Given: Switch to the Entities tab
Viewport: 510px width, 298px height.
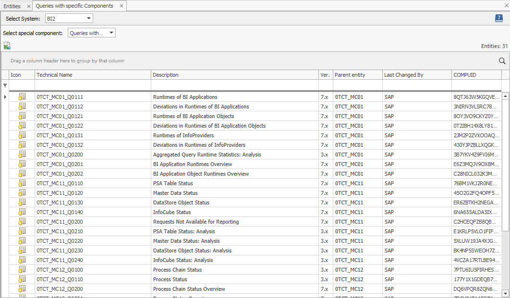Looking at the screenshot, I should (x=12, y=6).
